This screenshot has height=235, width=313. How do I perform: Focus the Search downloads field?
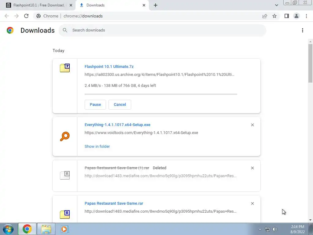162,30
